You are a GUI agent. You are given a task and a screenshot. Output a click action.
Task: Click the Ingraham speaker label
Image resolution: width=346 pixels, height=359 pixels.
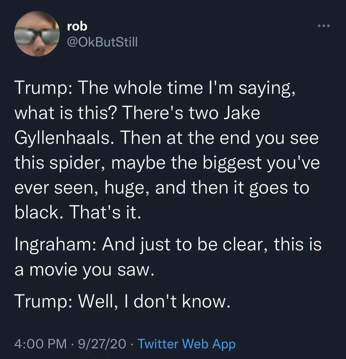coord(54,245)
